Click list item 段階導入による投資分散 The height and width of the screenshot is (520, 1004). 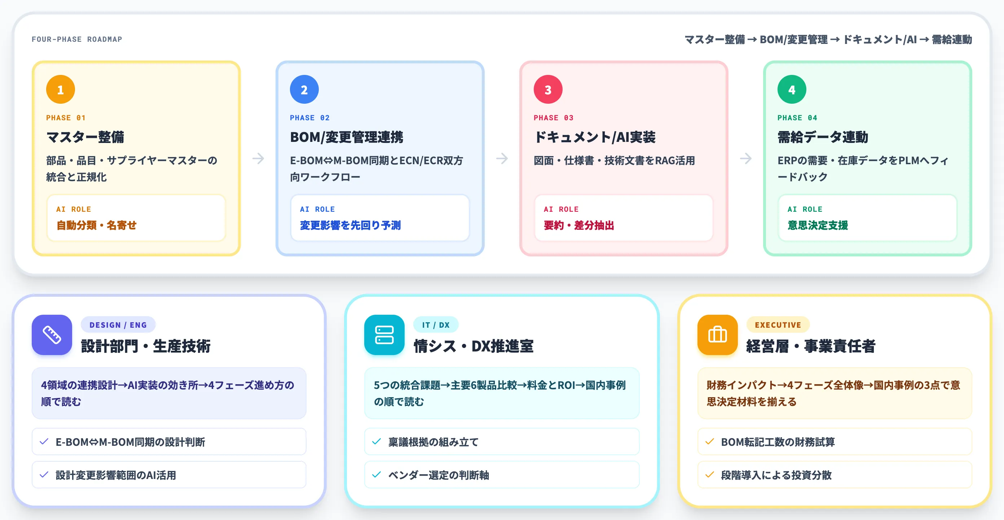[835, 475]
